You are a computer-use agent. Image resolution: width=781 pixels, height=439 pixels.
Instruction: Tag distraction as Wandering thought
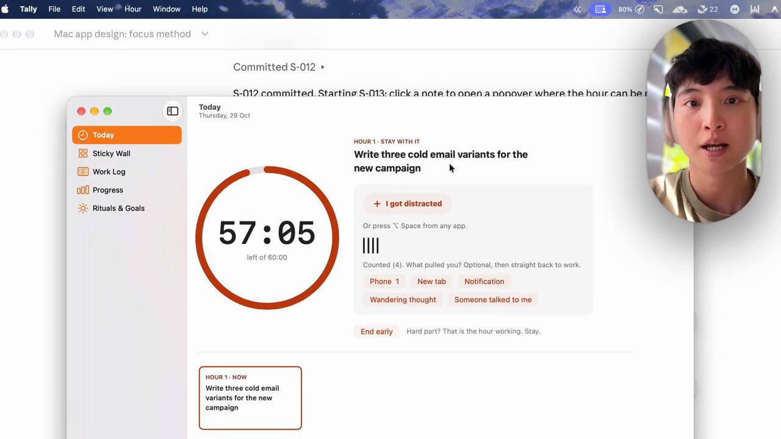[x=403, y=300]
